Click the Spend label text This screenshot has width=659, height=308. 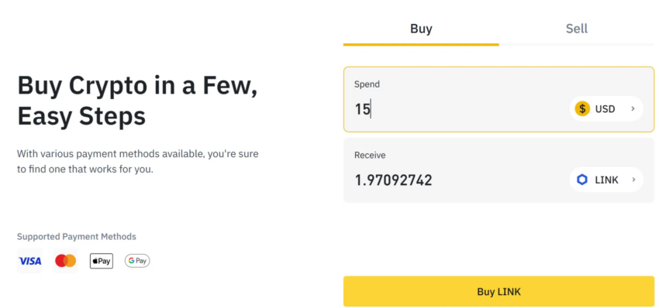pyautogui.click(x=367, y=84)
